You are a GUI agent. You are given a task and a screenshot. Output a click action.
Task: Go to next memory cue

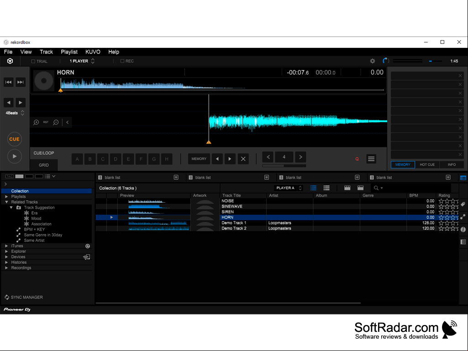point(230,159)
